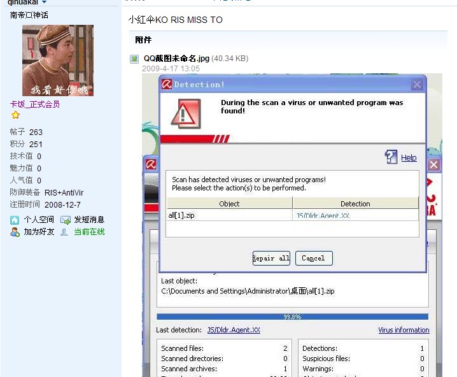Click the 99.8% scan progress bar

pos(292,317)
